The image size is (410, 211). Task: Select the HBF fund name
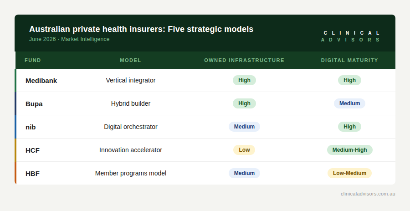tap(32, 174)
